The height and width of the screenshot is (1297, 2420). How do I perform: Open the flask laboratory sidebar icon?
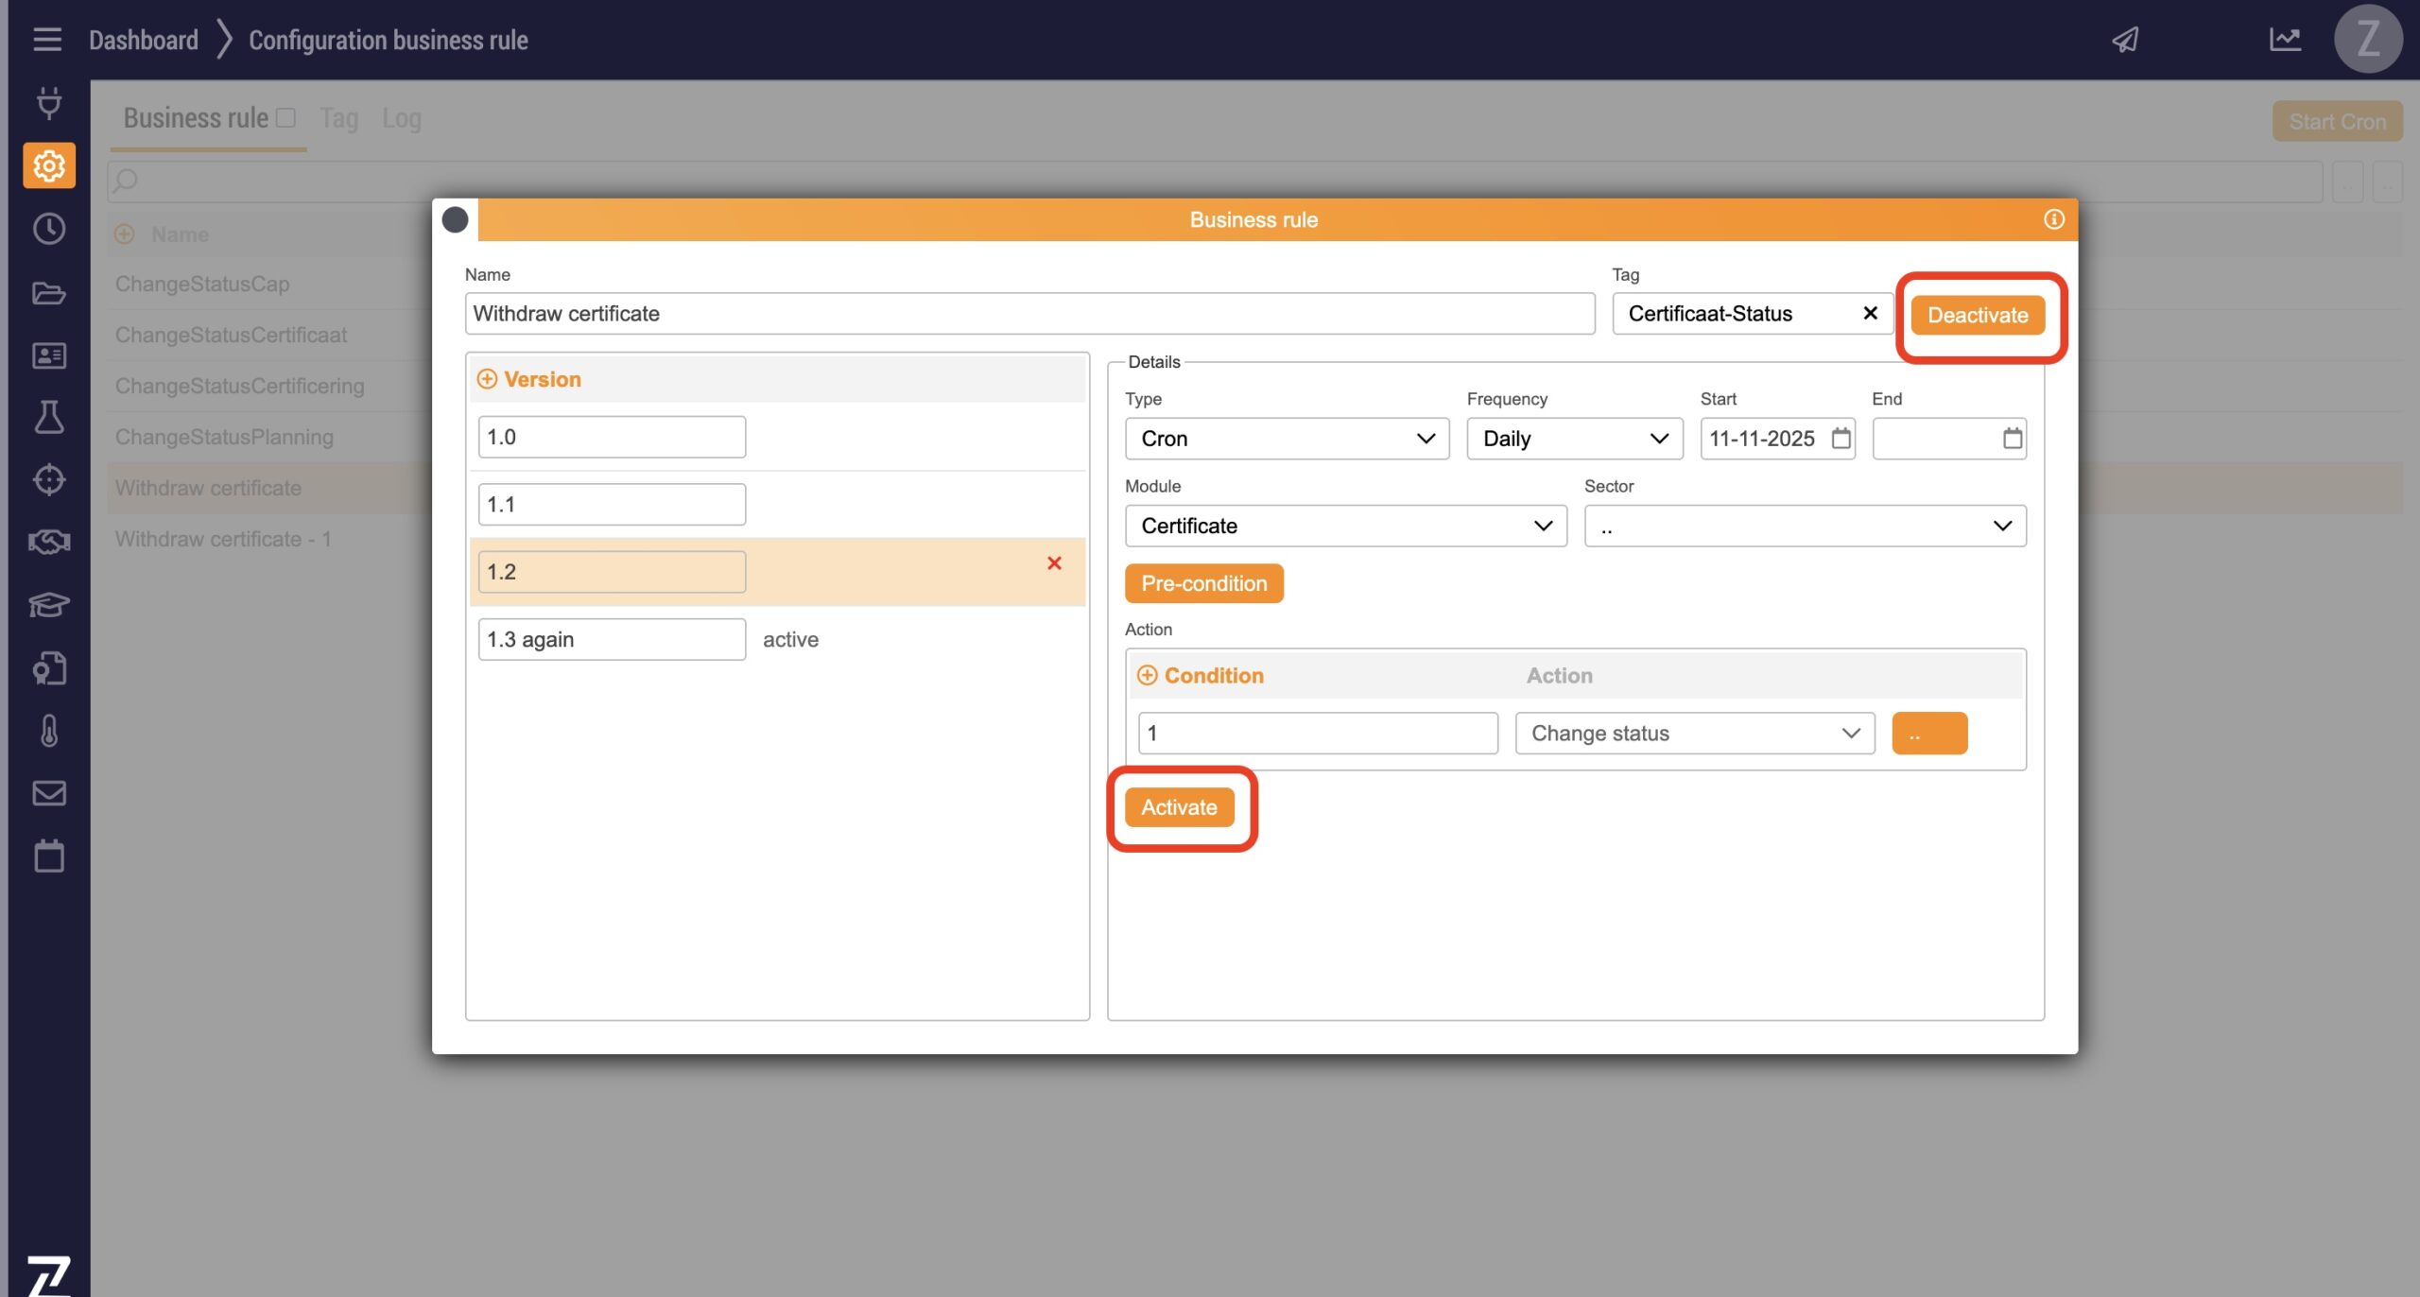pos(49,417)
